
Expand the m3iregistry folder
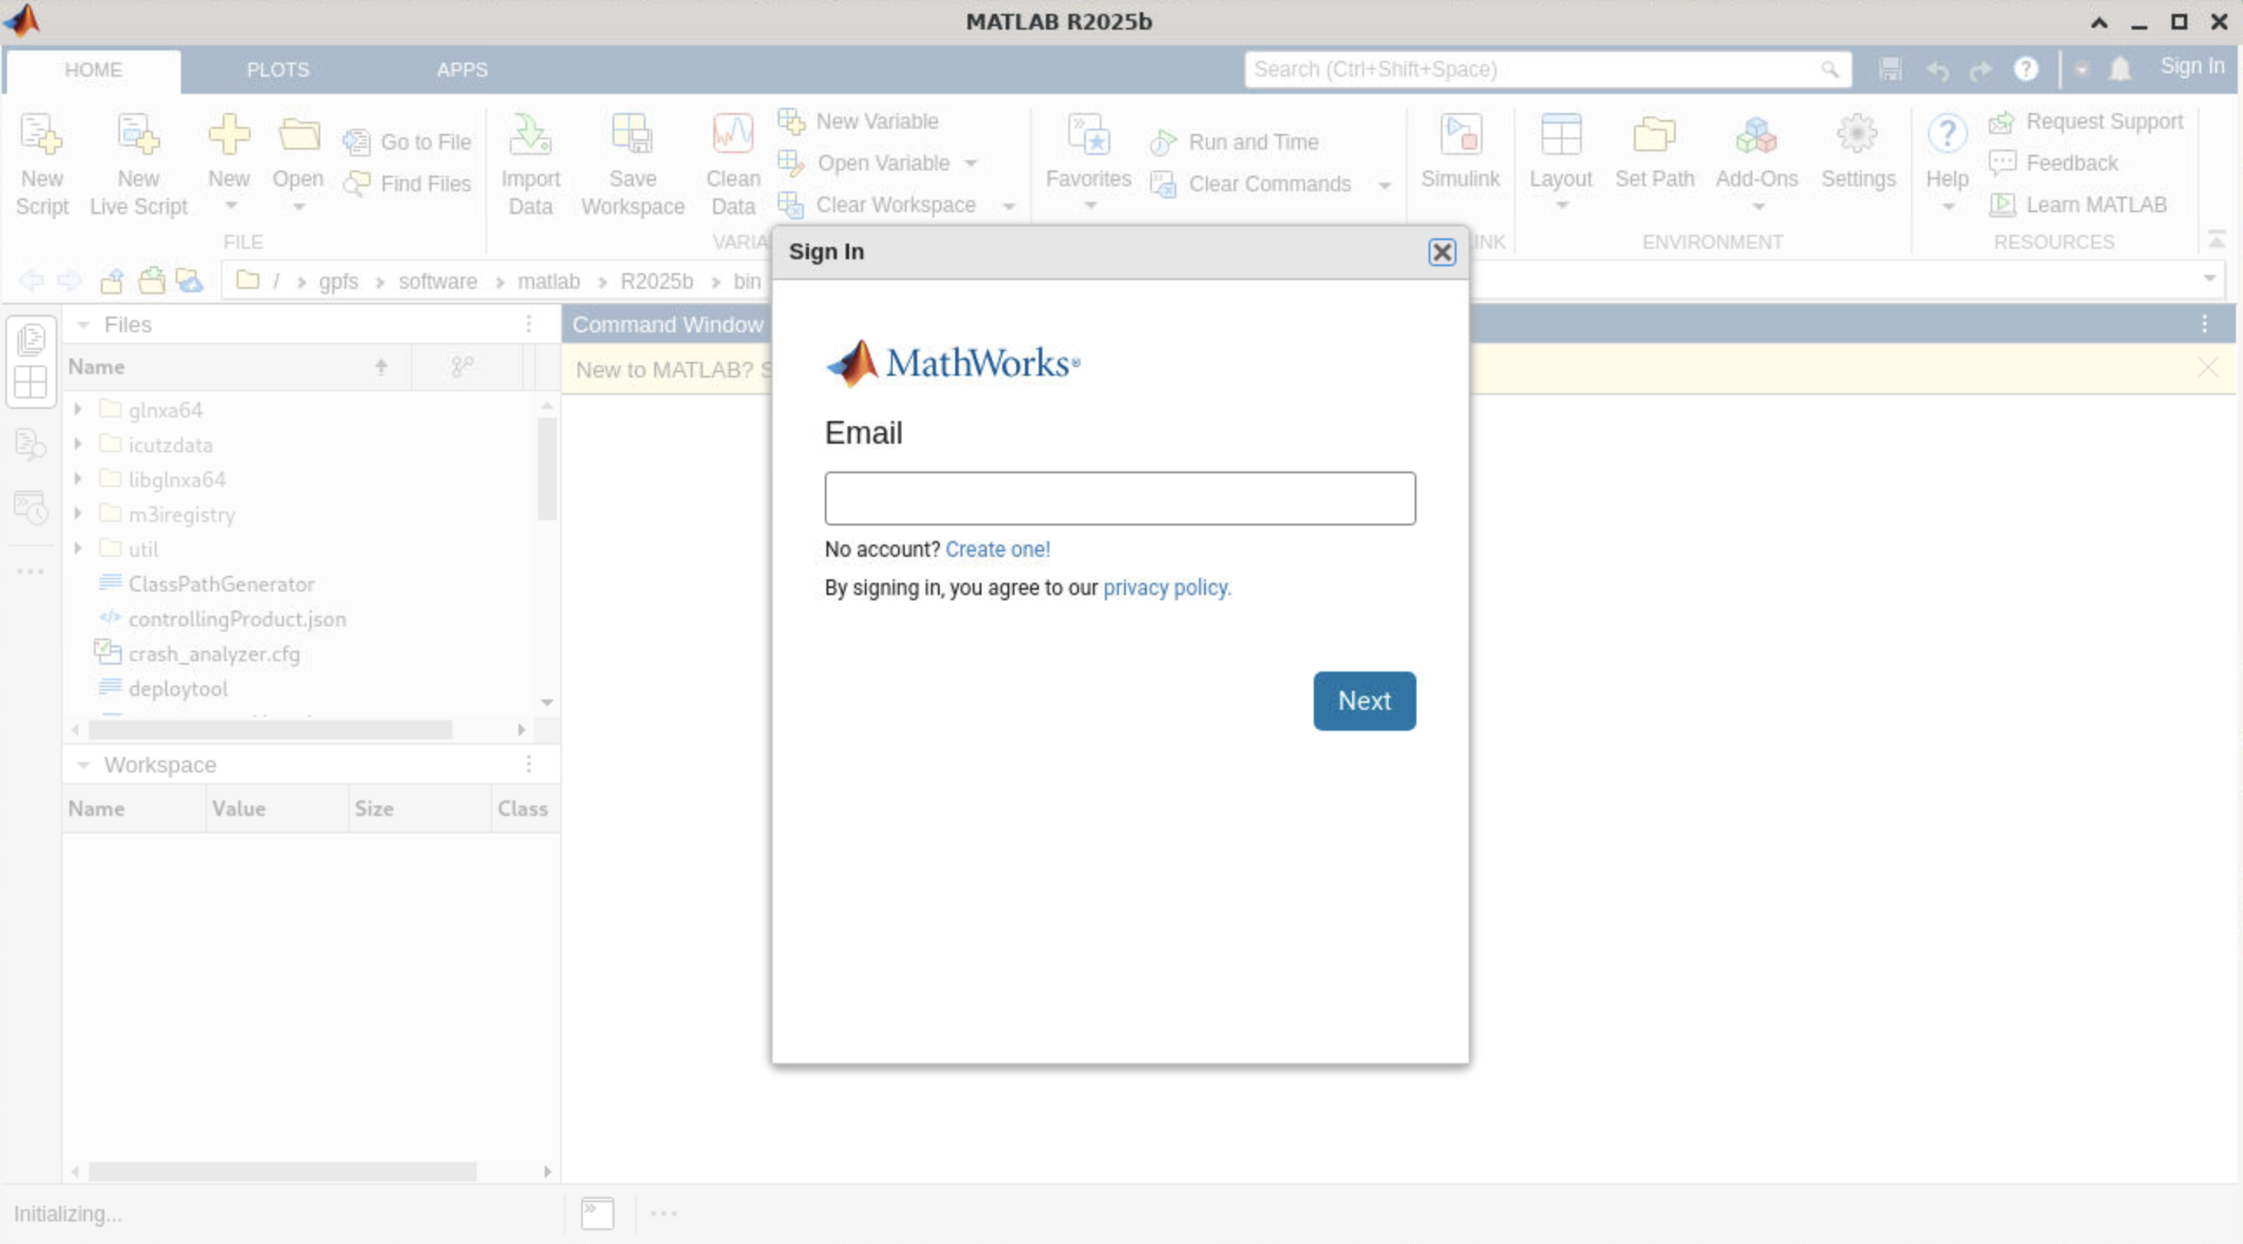point(77,513)
